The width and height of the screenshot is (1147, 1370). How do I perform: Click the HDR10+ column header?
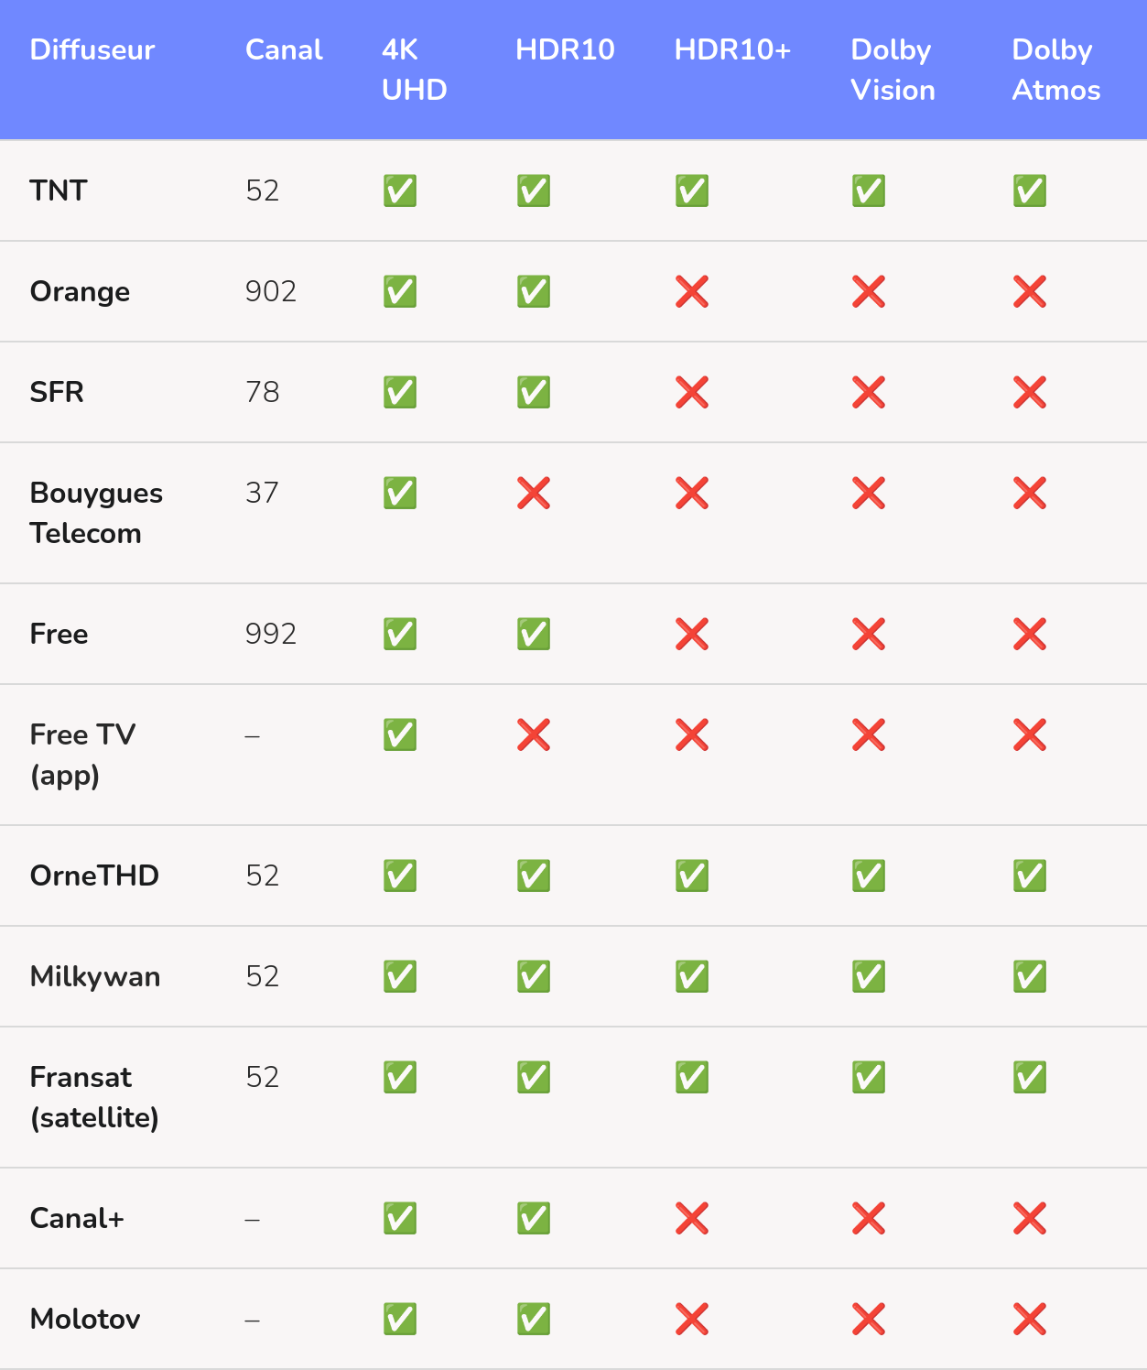pyautogui.click(x=732, y=49)
